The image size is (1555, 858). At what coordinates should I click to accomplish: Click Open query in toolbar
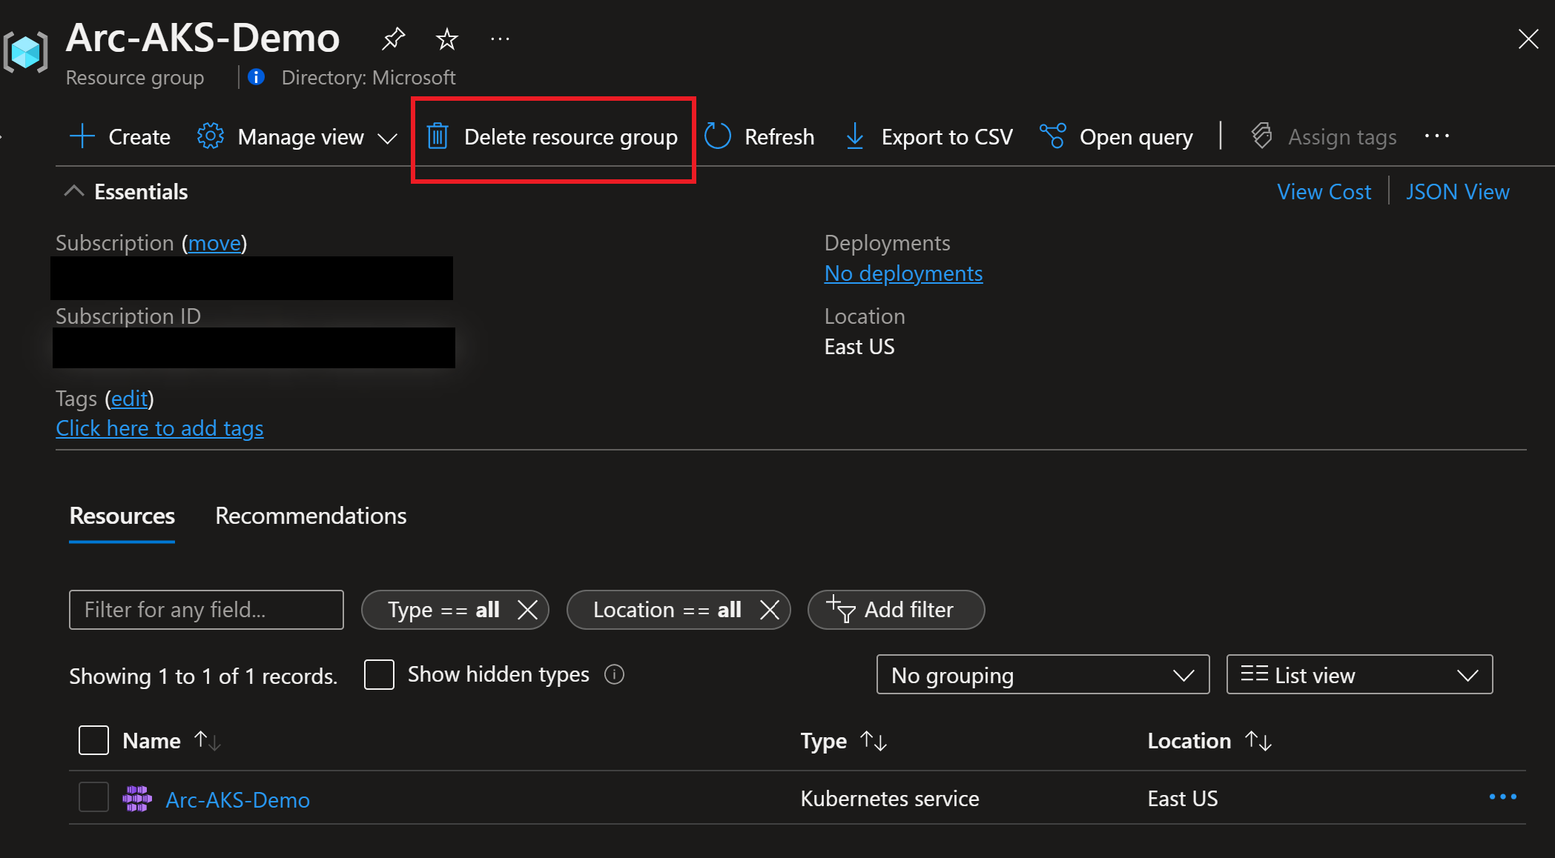1116,137
